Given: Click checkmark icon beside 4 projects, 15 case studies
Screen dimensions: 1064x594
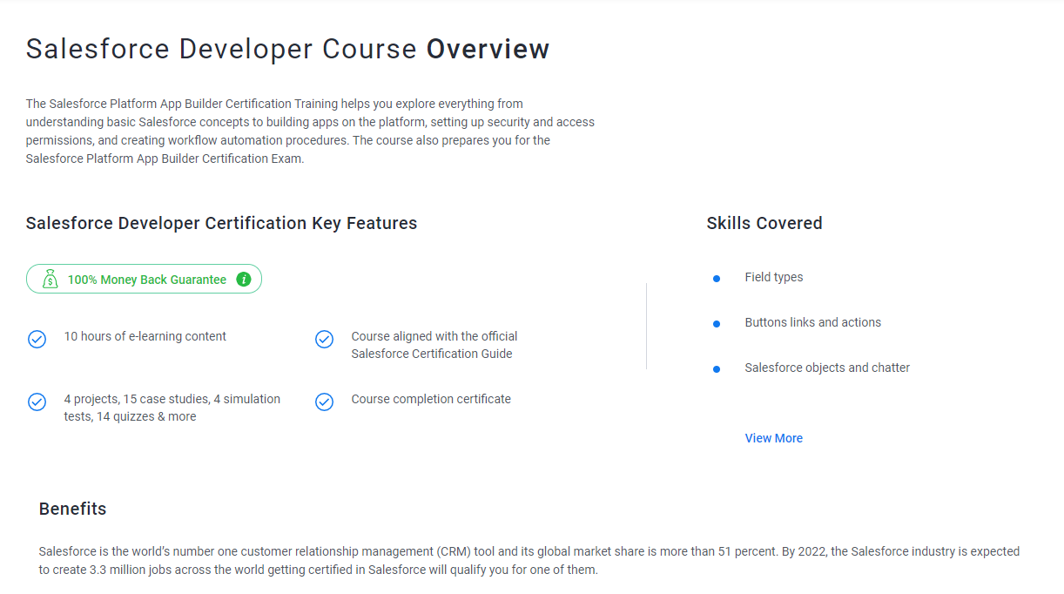Looking at the screenshot, I should 37,402.
